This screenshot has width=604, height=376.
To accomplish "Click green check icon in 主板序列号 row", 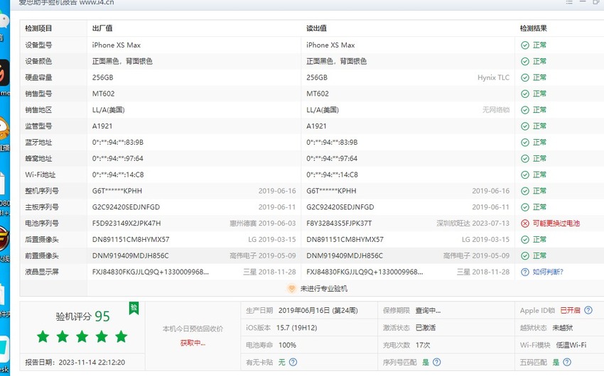I will click(x=525, y=207).
